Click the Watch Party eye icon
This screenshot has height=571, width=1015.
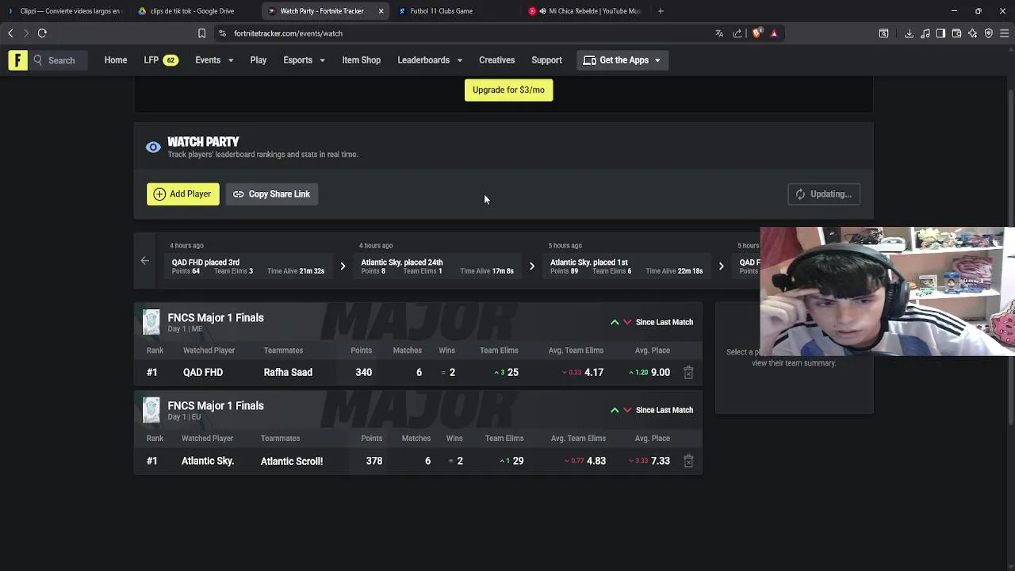(153, 148)
